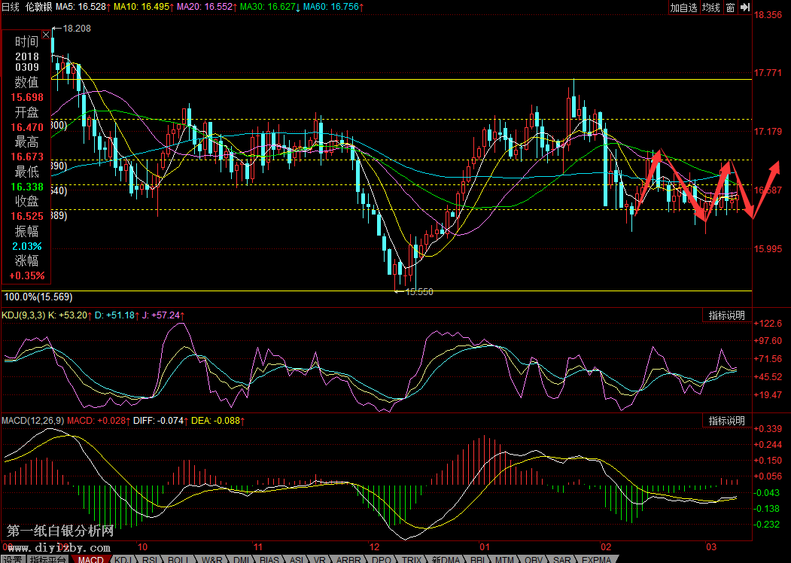791x563 pixels.
Task: Toggle the 均线 moving average lines
Action: click(x=711, y=8)
